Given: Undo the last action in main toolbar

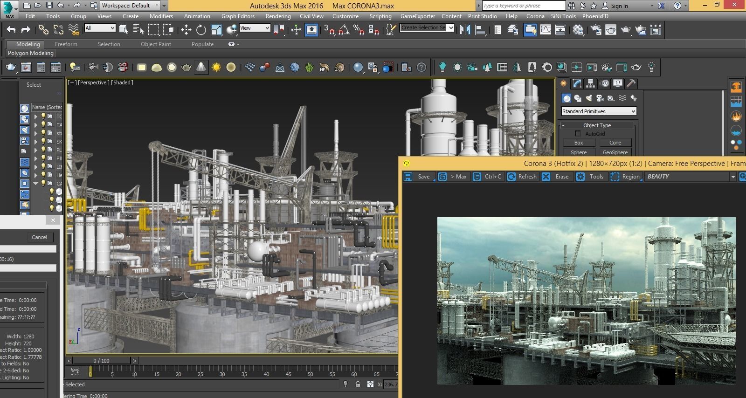Looking at the screenshot, I should [x=11, y=30].
